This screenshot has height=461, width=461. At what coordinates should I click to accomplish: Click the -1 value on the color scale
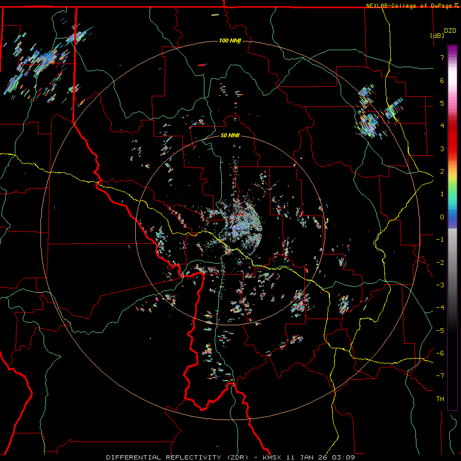pos(440,240)
